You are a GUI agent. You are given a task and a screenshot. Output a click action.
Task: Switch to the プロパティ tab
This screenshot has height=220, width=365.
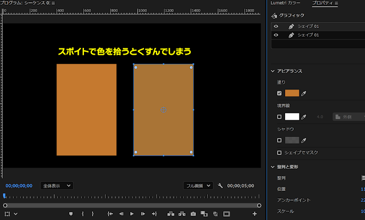(x=322, y=3)
